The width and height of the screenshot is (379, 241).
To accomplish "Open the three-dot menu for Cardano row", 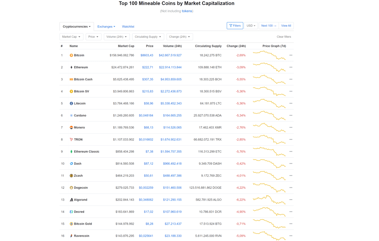I will pyautogui.click(x=291, y=115).
